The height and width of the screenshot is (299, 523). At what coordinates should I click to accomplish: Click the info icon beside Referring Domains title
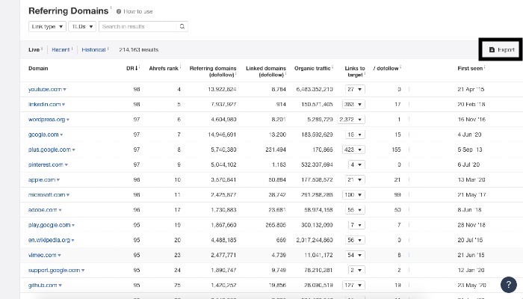tap(110, 9)
